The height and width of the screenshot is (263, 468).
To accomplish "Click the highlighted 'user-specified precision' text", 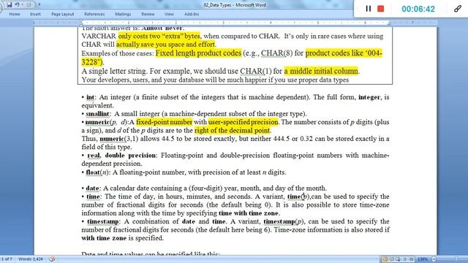I will pyautogui.click(x=244, y=122).
